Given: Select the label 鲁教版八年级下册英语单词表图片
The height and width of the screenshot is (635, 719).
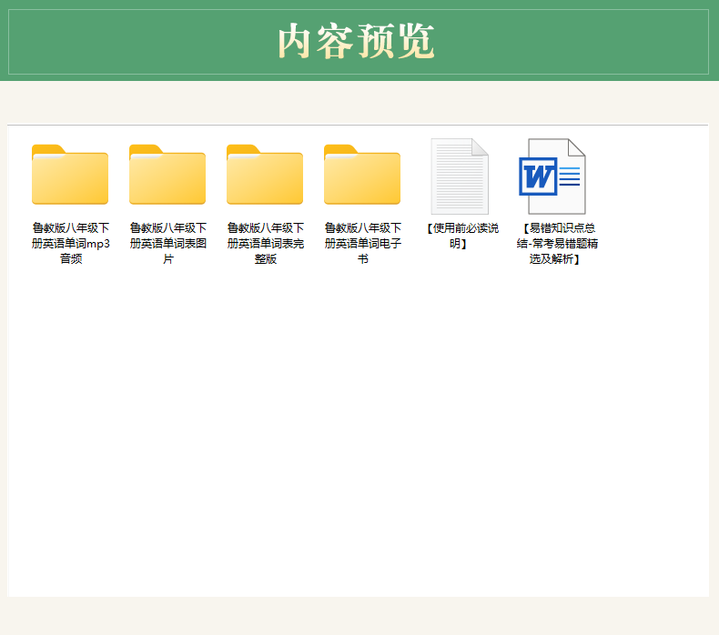Looking at the screenshot, I should [167, 244].
